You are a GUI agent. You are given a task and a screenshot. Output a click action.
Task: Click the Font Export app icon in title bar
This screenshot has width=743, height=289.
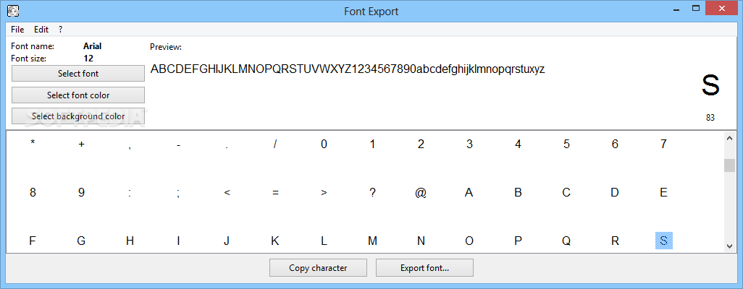point(13,10)
